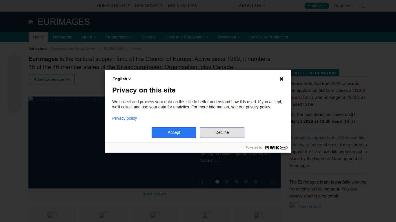Click the first broken image tile below the news

tap(52, 215)
